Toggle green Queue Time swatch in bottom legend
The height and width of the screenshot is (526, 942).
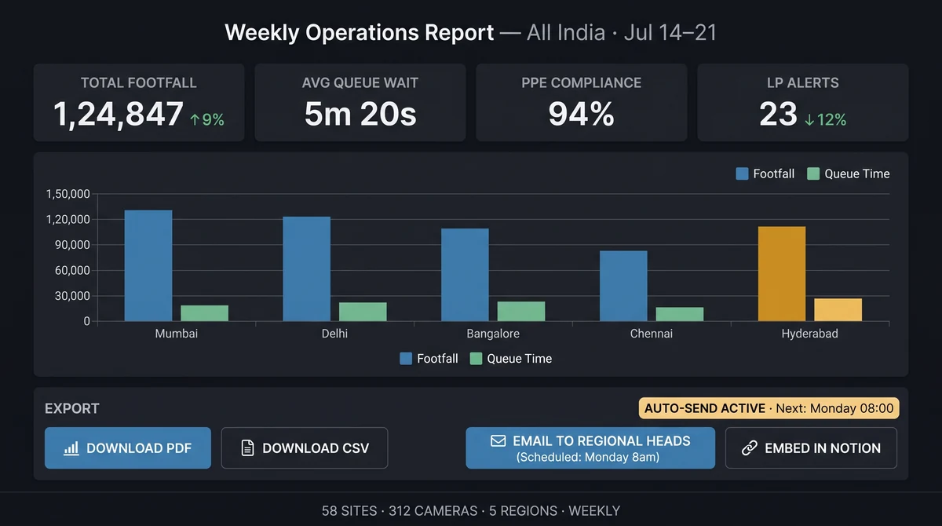click(476, 359)
